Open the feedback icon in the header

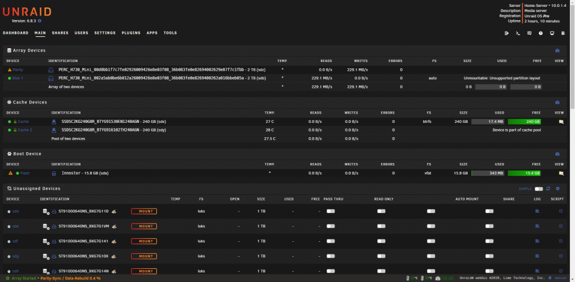pyautogui.click(x=529, y=33)
